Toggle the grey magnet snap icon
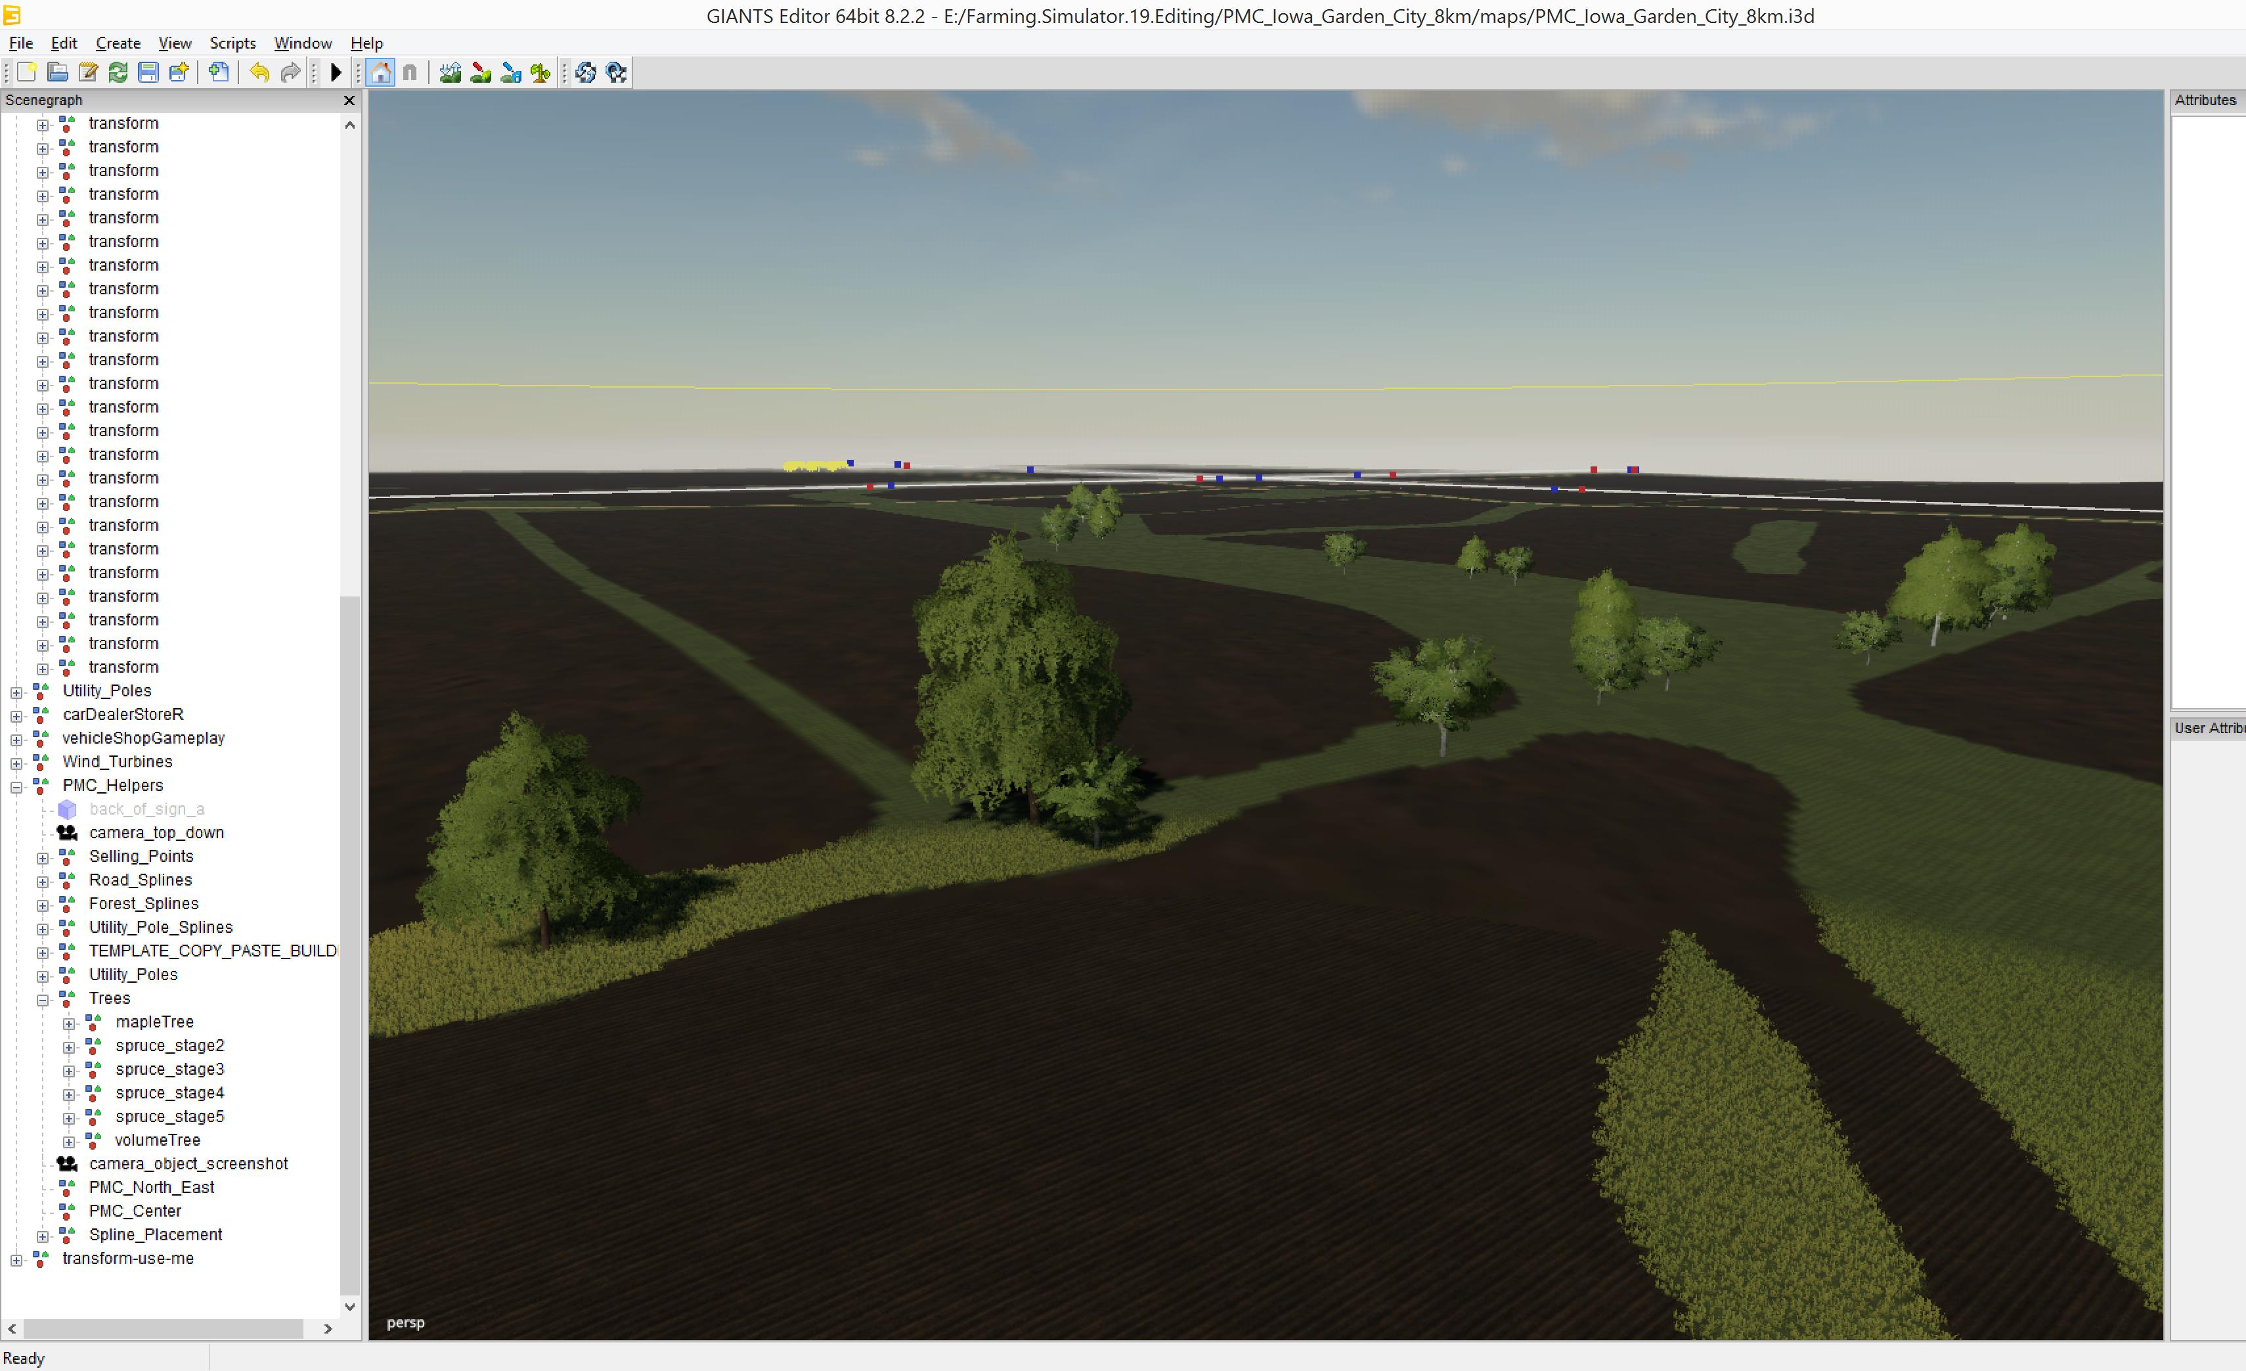 (410, 73)
